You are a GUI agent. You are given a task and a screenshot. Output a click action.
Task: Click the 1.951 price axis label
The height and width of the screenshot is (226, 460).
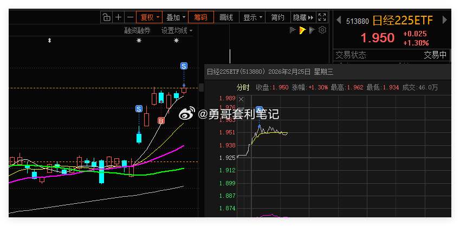(x=228, y=133)
